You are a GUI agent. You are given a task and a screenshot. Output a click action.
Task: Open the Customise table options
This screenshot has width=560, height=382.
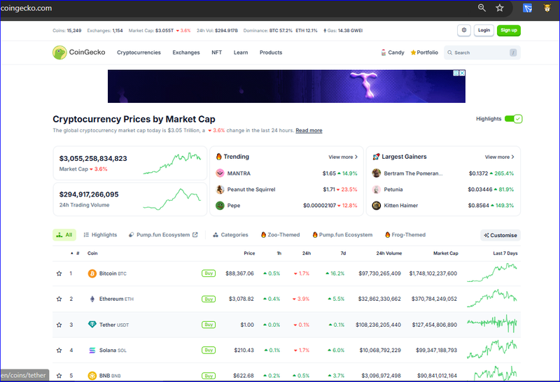500,235
